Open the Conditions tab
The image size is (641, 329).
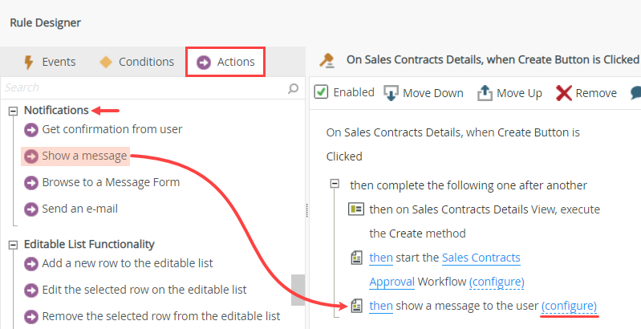136,62
